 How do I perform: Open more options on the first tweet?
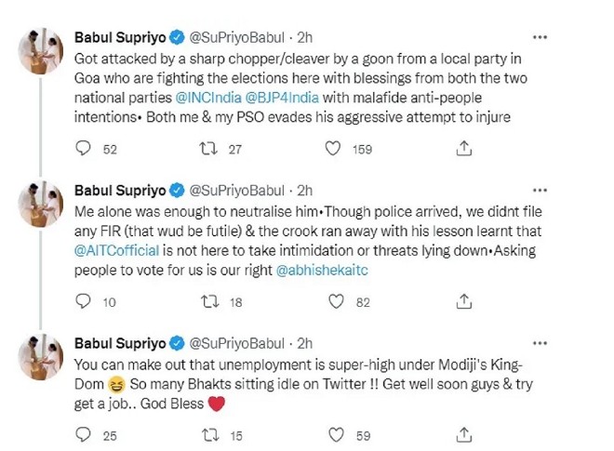[540, 37]
